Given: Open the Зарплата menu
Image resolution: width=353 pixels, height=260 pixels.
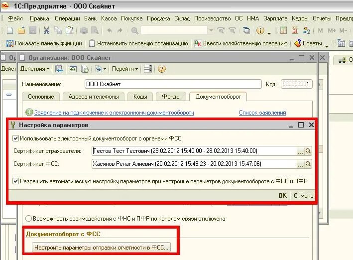Looking at the screenshot, I should click(x=275, y=18).
